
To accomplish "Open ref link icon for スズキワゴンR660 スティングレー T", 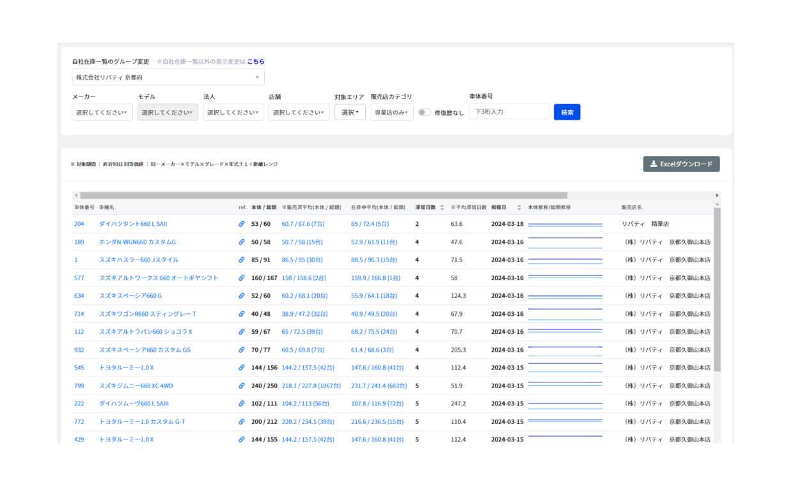I will click(x=242, y=314).
